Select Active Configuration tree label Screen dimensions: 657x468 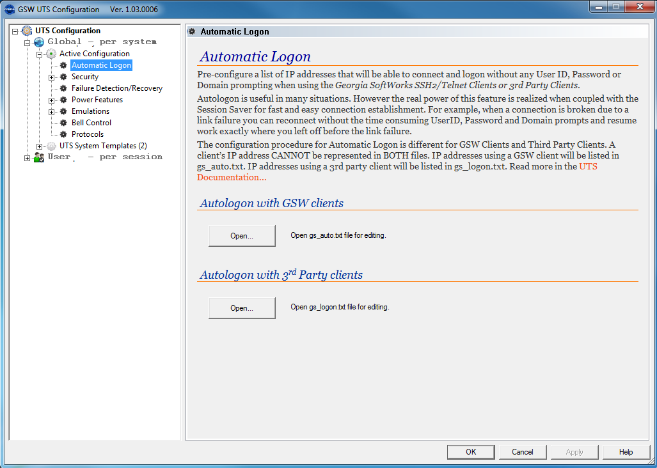(x=95, y=54)
